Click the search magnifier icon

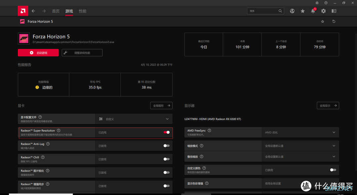click(280, 11)
